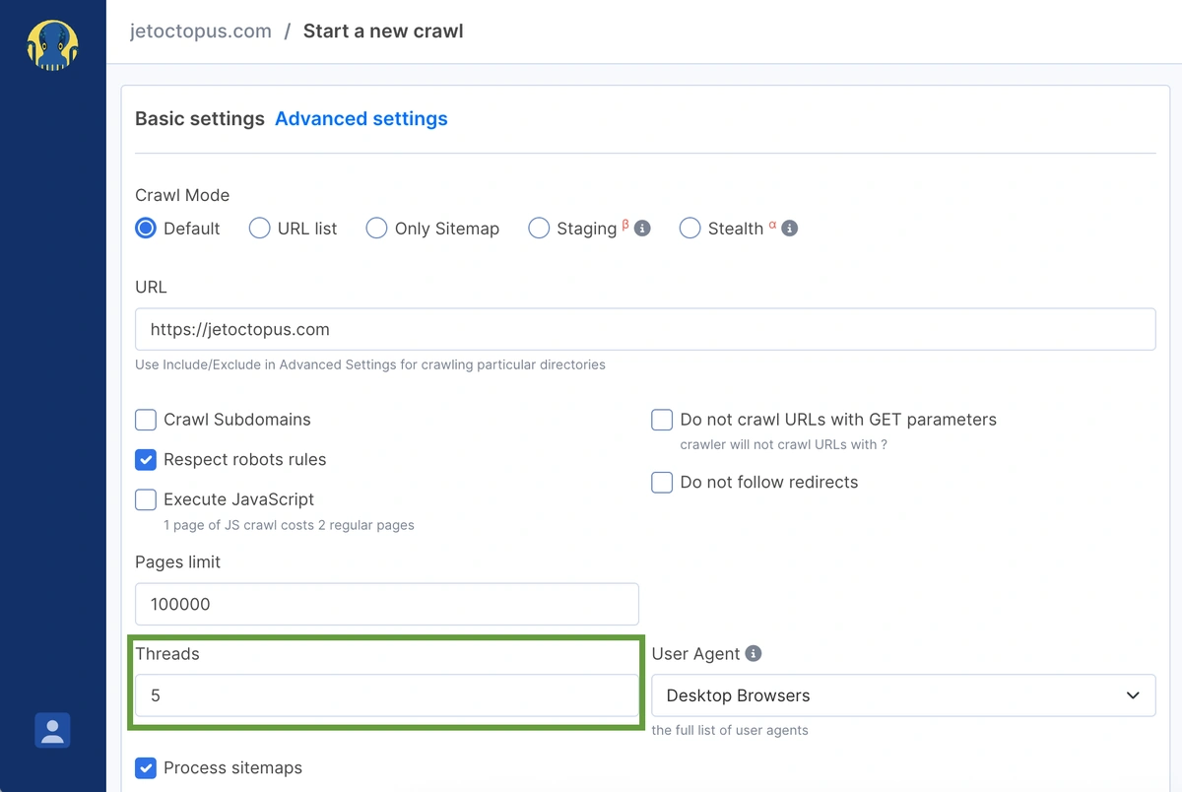The height and width of the screenshot is (792, 1182).
Task: Select Staging crawl mode radio button
Action: tap(539, 229)
